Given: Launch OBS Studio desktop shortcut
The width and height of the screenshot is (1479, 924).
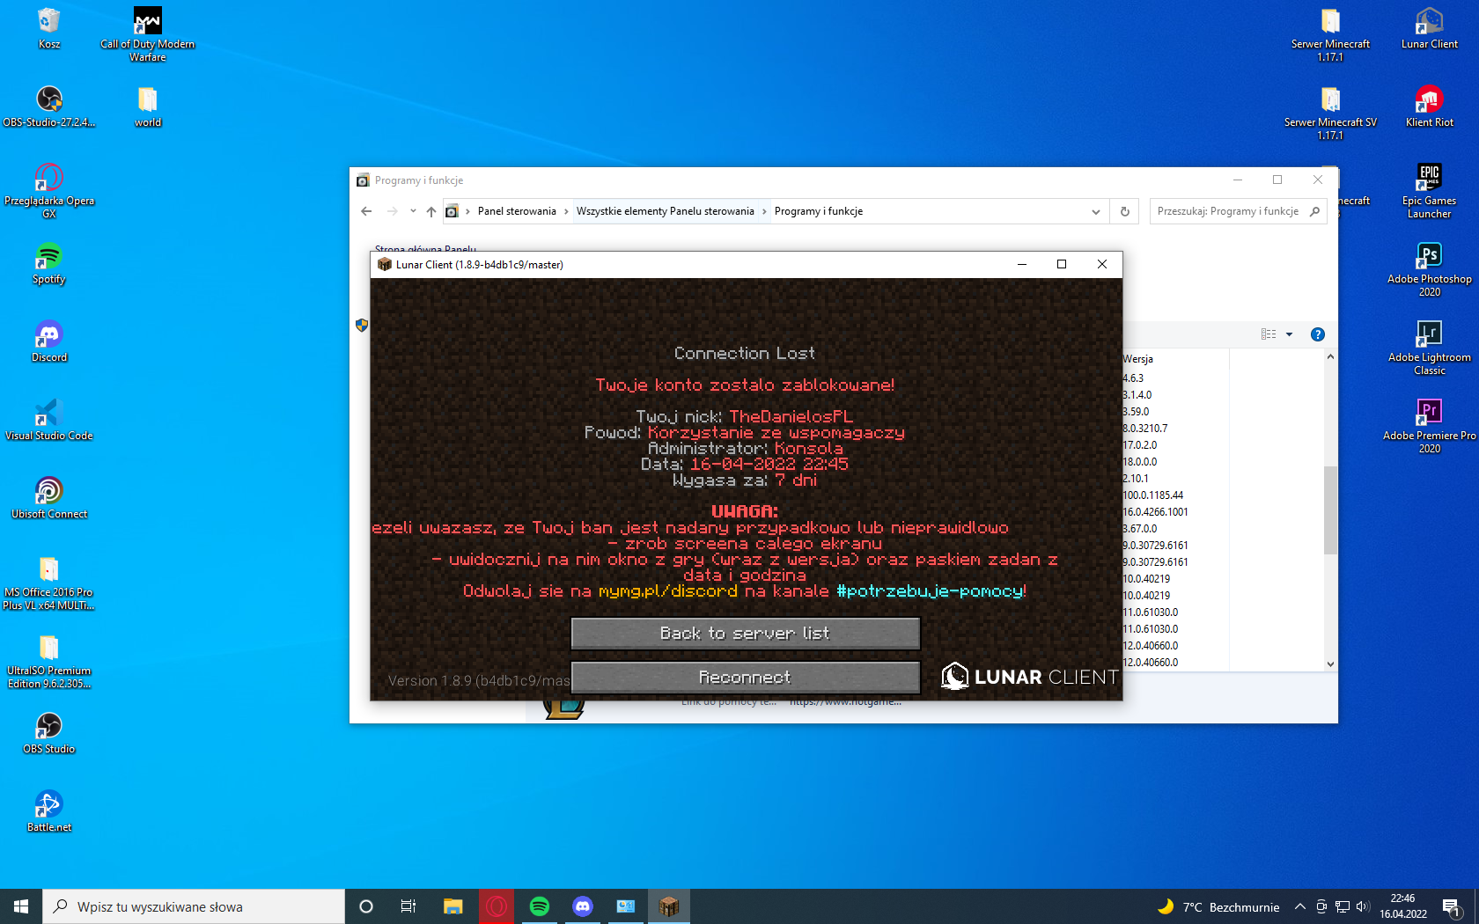Looking at the screenshot, I should pyautogui.click(x=49, y=733).
